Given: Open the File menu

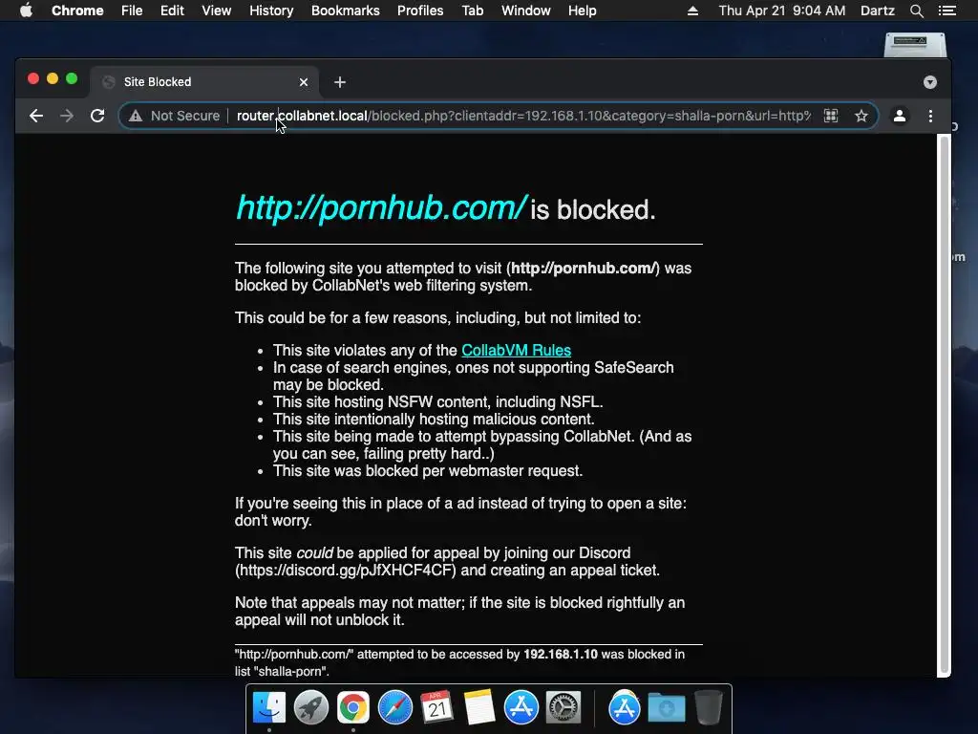Looking at the screenshot, I should (x=132, y=11).
